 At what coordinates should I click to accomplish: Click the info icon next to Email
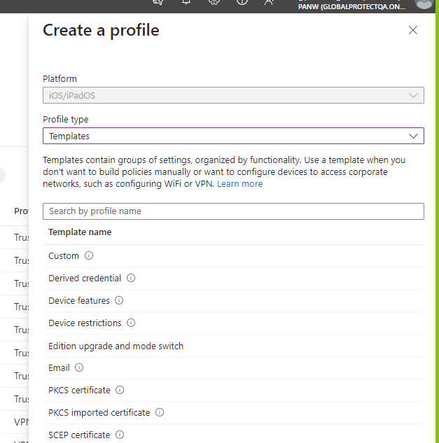(79, 367)
